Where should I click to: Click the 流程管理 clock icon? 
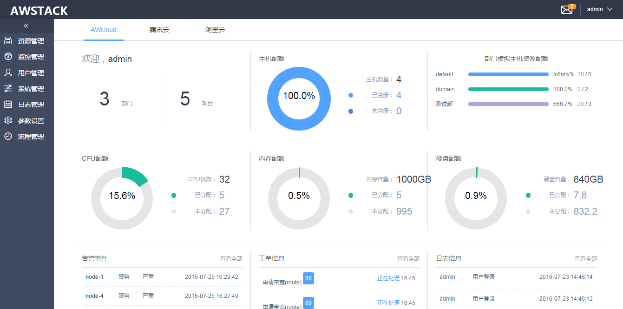click(x=8, y=137)
